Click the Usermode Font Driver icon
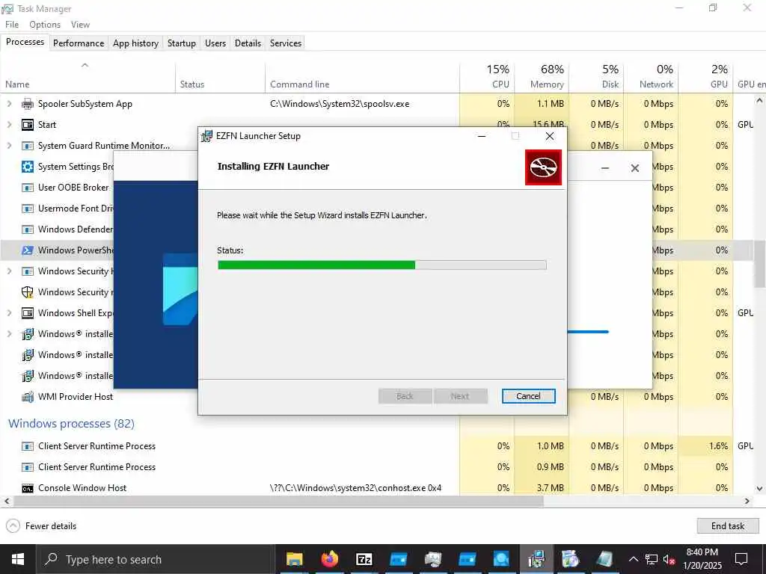Screen dimensions: 766x574 coord(28,209)
